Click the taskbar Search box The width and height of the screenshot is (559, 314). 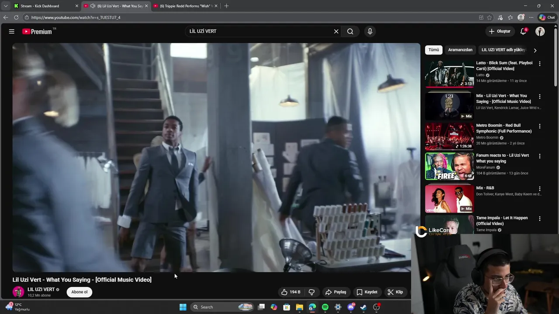[223, 307]
